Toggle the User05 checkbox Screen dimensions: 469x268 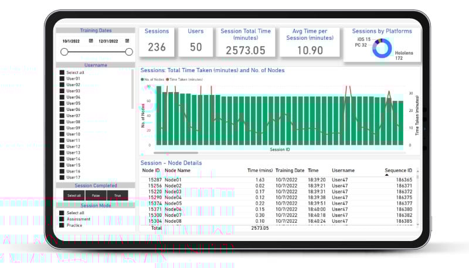(62, 103)
